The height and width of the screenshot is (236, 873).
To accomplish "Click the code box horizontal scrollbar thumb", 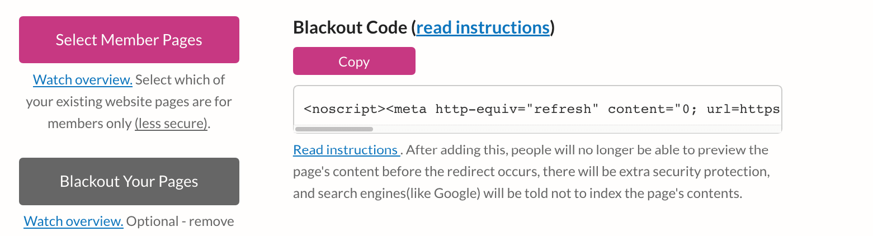I will pyautogui.click(x=334, y=129).
